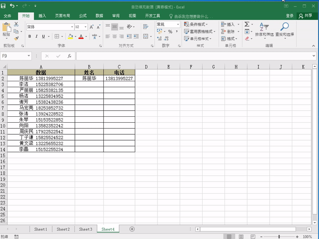Viewport: 319px width, 239px height.
Task: Click the Cut scissors icon
Action: tap(16, 24)
